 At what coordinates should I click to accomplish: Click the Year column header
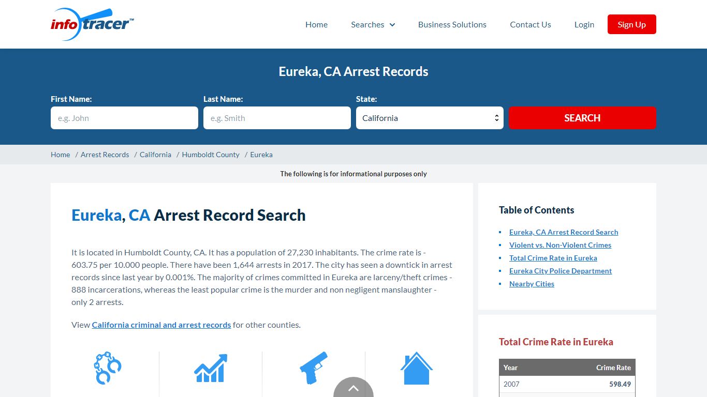[x=510, y=368]
